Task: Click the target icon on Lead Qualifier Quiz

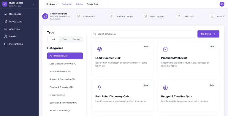Action: pos(100,49)
